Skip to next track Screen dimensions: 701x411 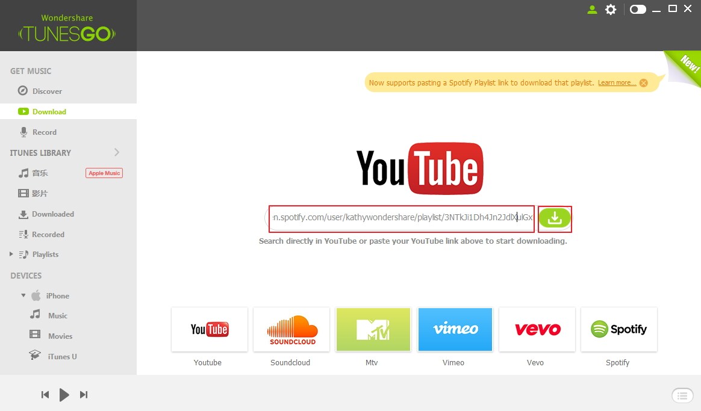point(84,395)
